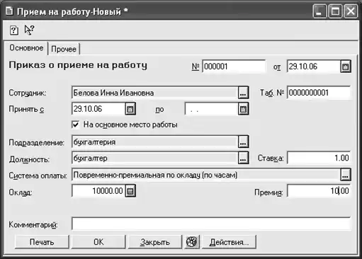This screenshot has height=259, width=362.
Task: Click the order number field 000001
Action: [x=234, y=67]
